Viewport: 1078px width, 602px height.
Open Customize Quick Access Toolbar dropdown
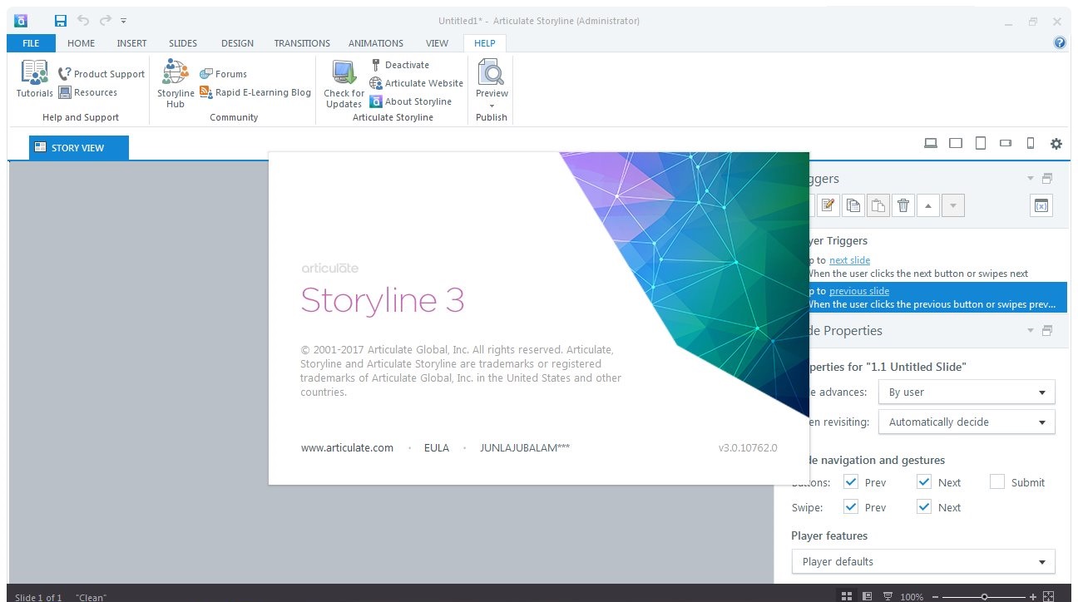pos(124,21)
